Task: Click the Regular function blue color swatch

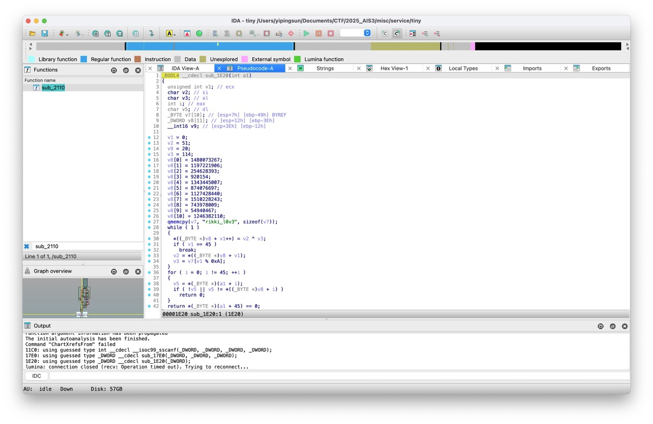Action: pos(84,59)
